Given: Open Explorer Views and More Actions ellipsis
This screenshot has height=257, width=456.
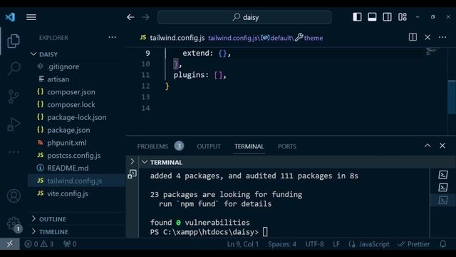Looking at the screenshot, I should (x=113, y=37).
